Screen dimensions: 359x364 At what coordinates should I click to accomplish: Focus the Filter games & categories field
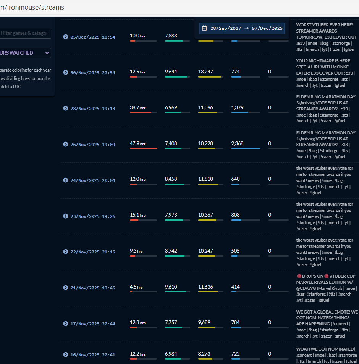[25, 33]
